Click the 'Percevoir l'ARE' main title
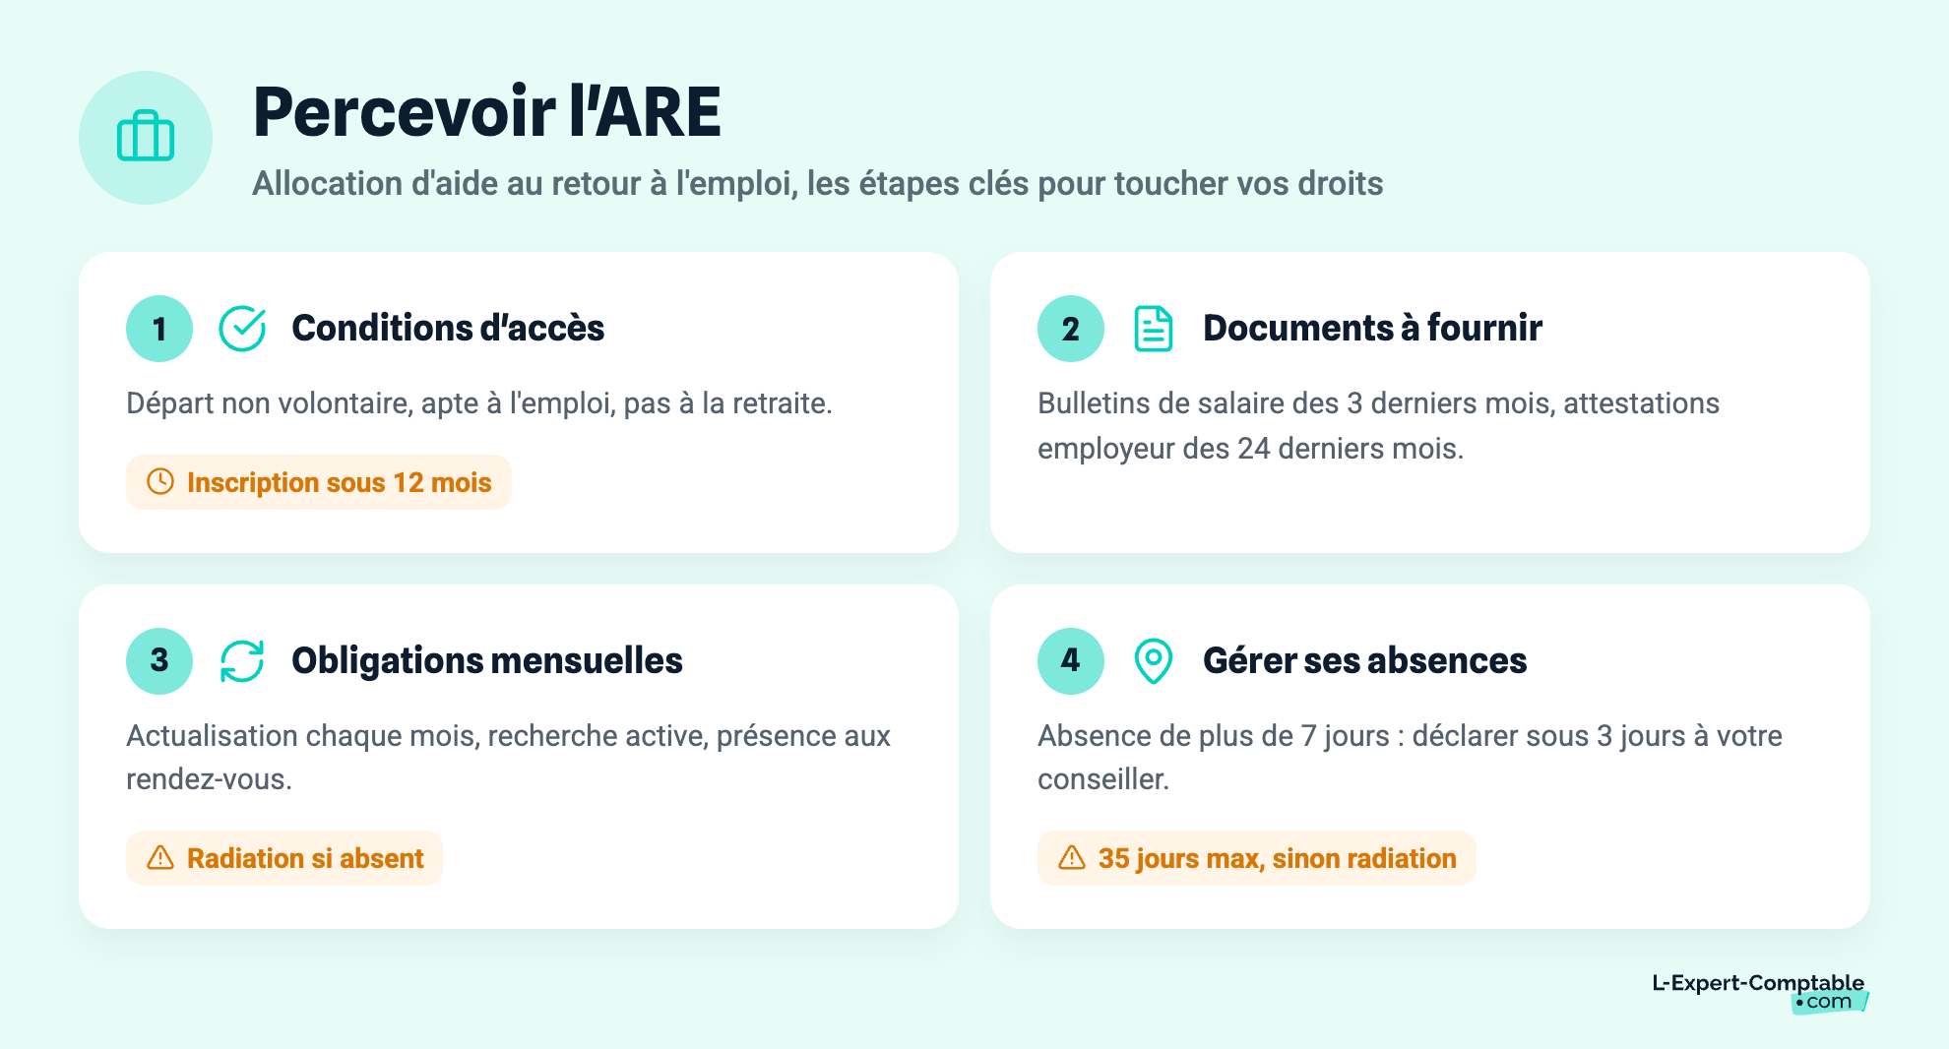The width and height of the screenshot is (1949, 1049). coord(487,111)
